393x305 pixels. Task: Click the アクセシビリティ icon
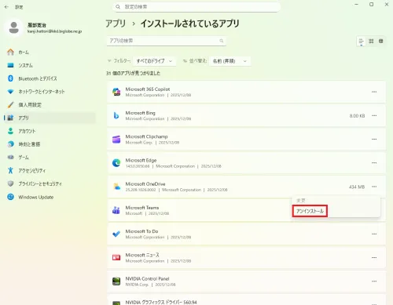click(10, 170)
